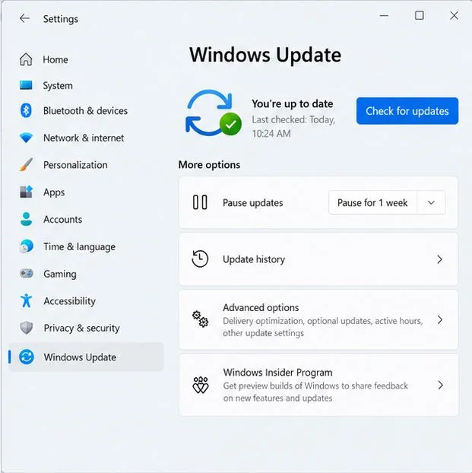Close the Settings window
Screen dimensions: 472x473
[454, 15]
